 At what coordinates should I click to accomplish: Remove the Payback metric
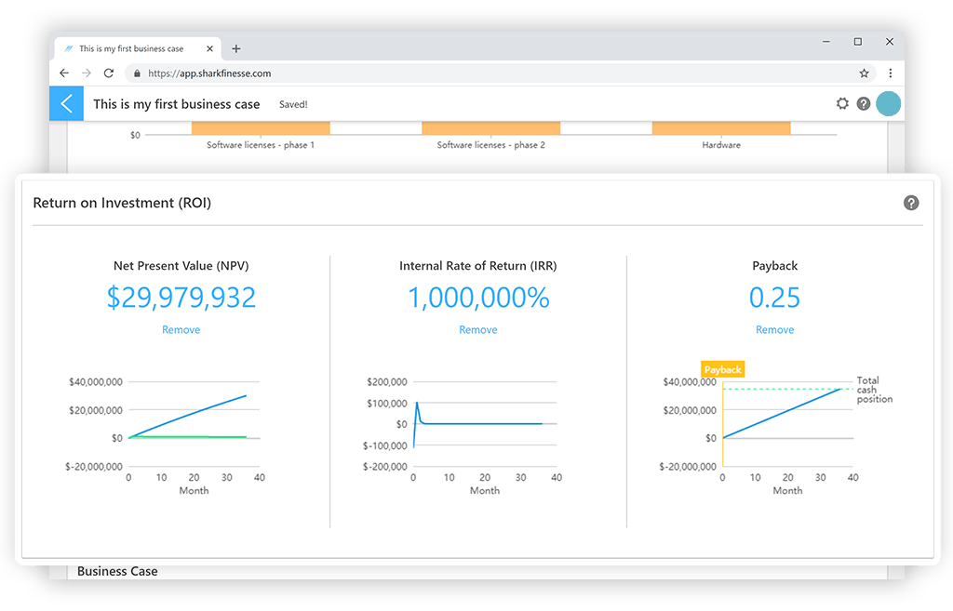774,330
